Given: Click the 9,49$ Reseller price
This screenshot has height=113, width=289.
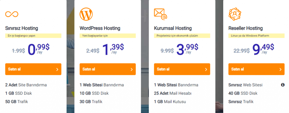Looking at the screenshot, I should 263,50.
